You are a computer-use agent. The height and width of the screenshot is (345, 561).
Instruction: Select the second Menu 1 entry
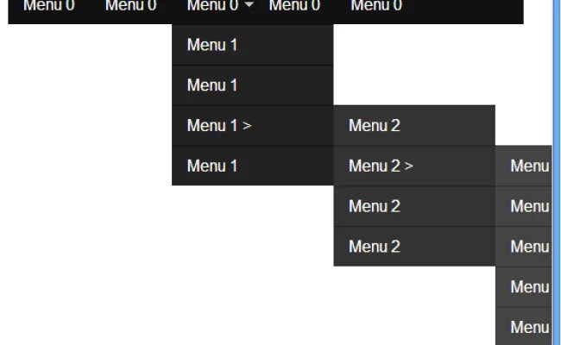(x=253, y=85)
